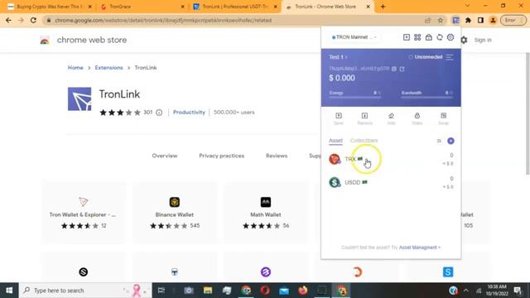This screenshot has height=298, width=530.
Task: Lock the TronLink wallet with the padlock icon
Action: tap(429, 37)
